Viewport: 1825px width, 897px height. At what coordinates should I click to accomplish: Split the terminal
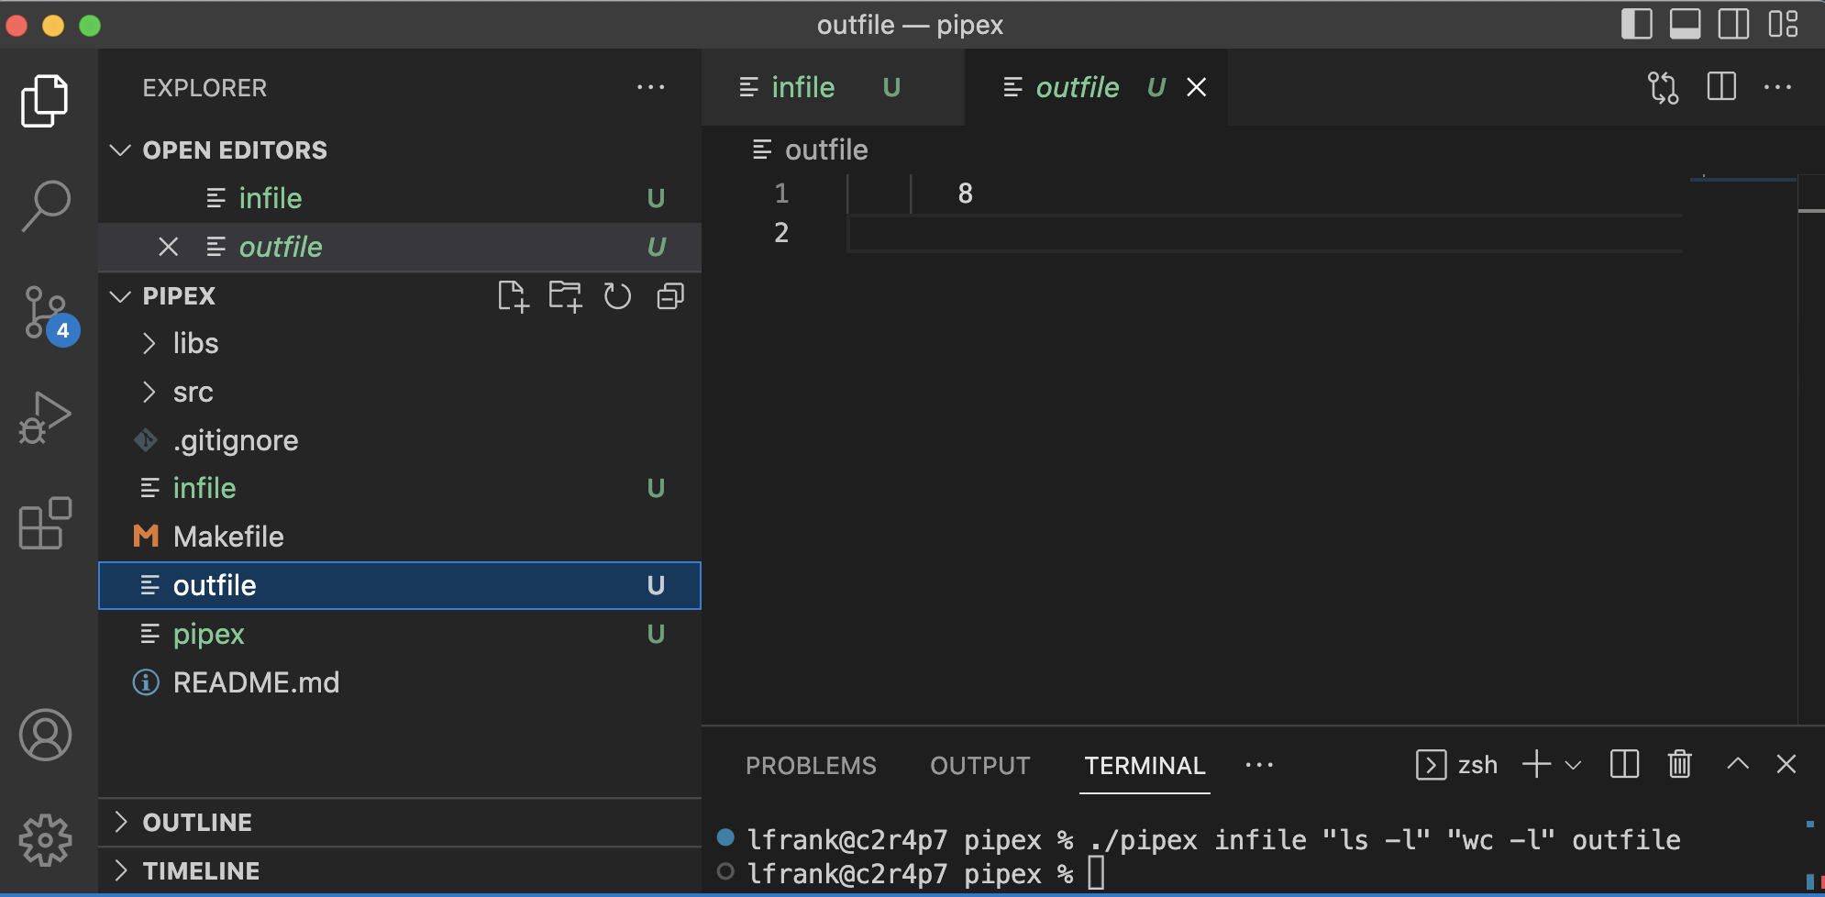(x=1624, y=764)
